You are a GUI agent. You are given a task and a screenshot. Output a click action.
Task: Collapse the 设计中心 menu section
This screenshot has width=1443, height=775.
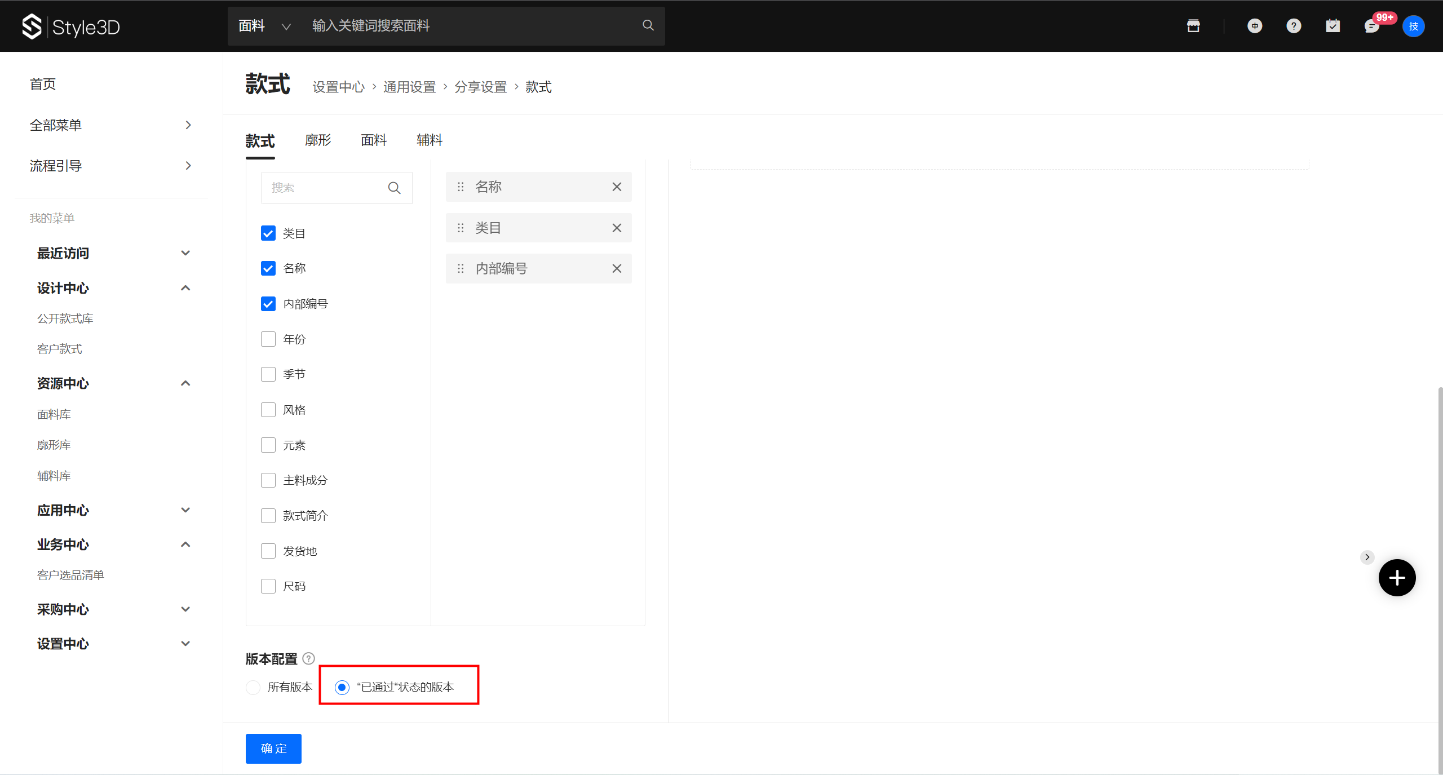[185, 288]
